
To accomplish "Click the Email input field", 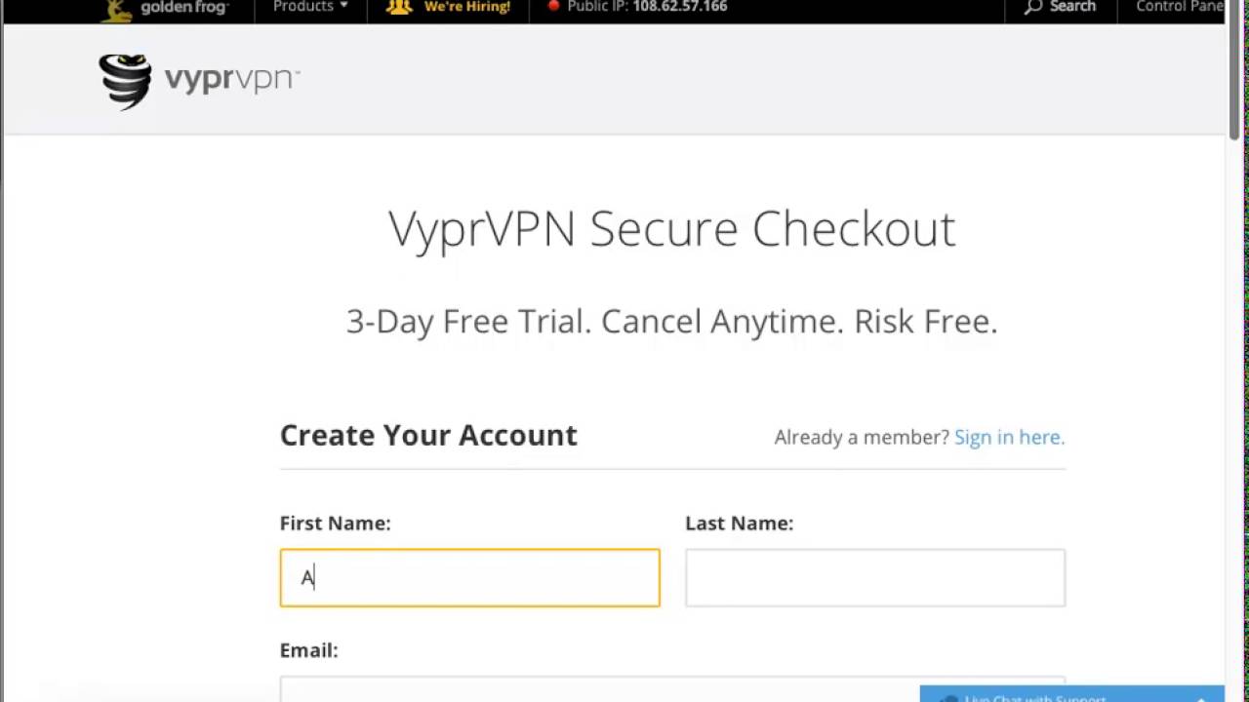I will pos(585,689).
